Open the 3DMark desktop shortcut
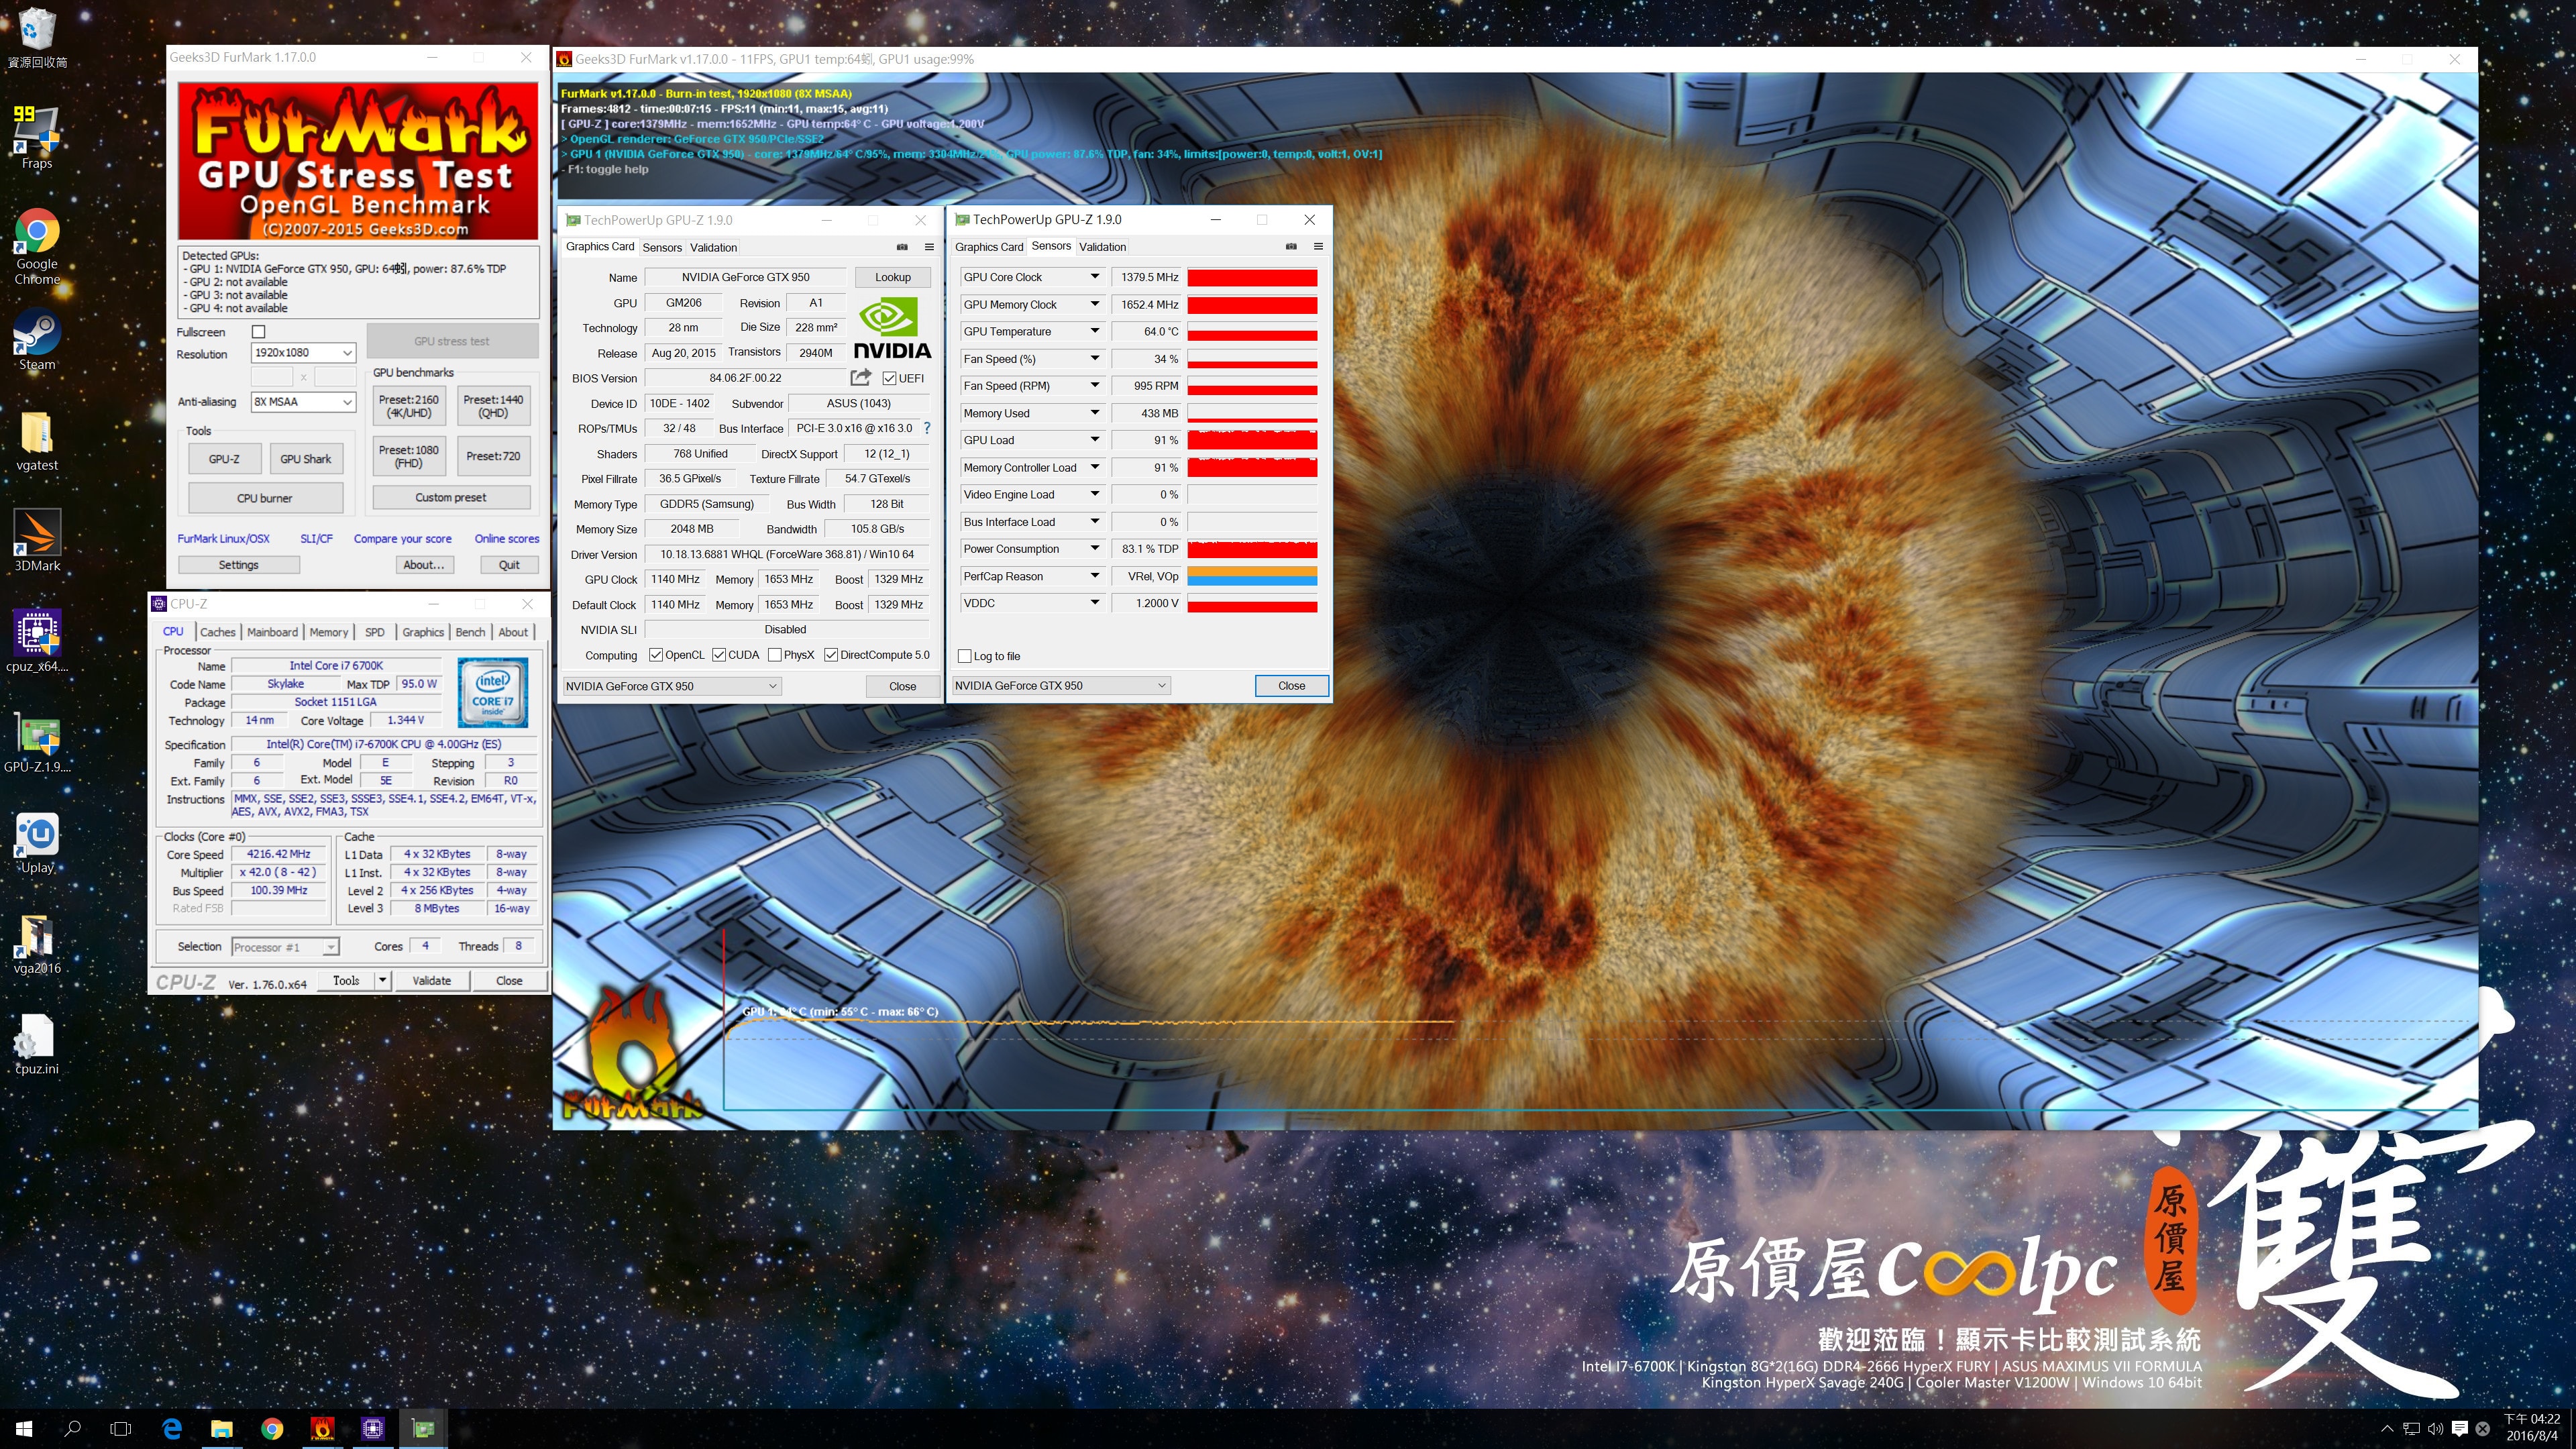2576x1449 pixels. click(x=37, y=540)
